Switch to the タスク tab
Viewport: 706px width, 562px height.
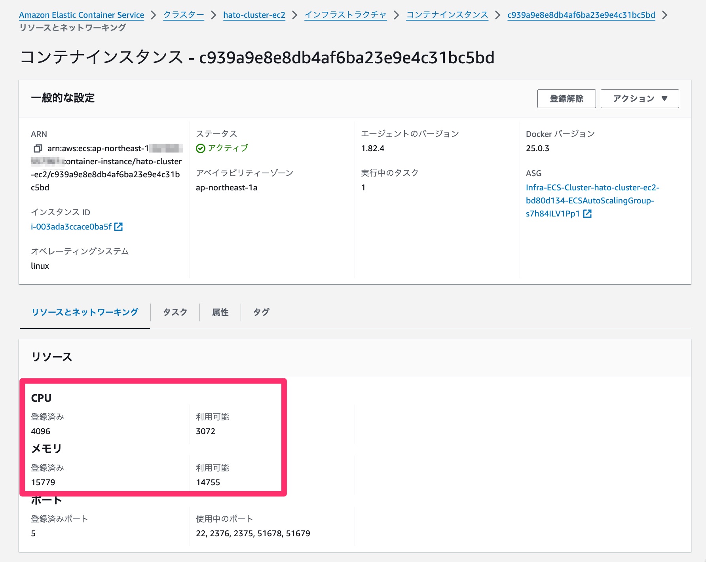175,312
